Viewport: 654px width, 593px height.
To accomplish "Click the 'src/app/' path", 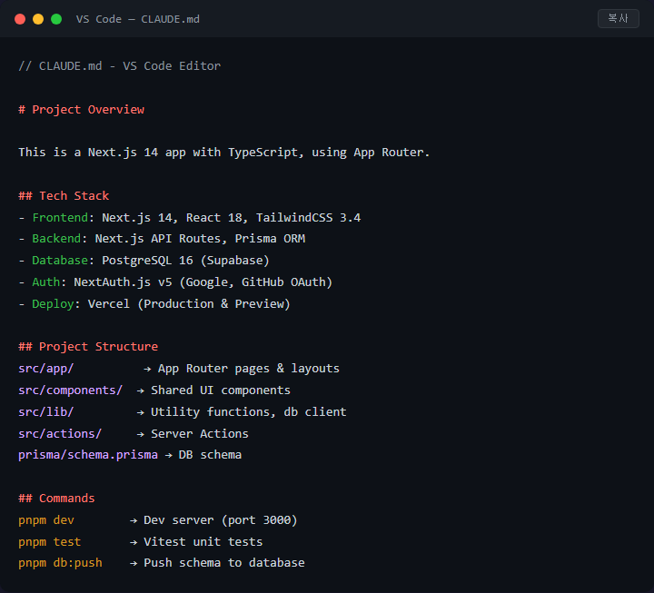I will point(46,369).
